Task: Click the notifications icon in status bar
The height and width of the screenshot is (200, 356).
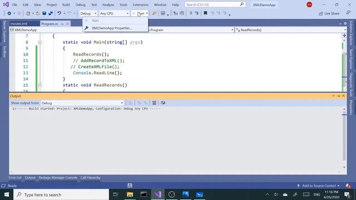Action: [348, 186]
